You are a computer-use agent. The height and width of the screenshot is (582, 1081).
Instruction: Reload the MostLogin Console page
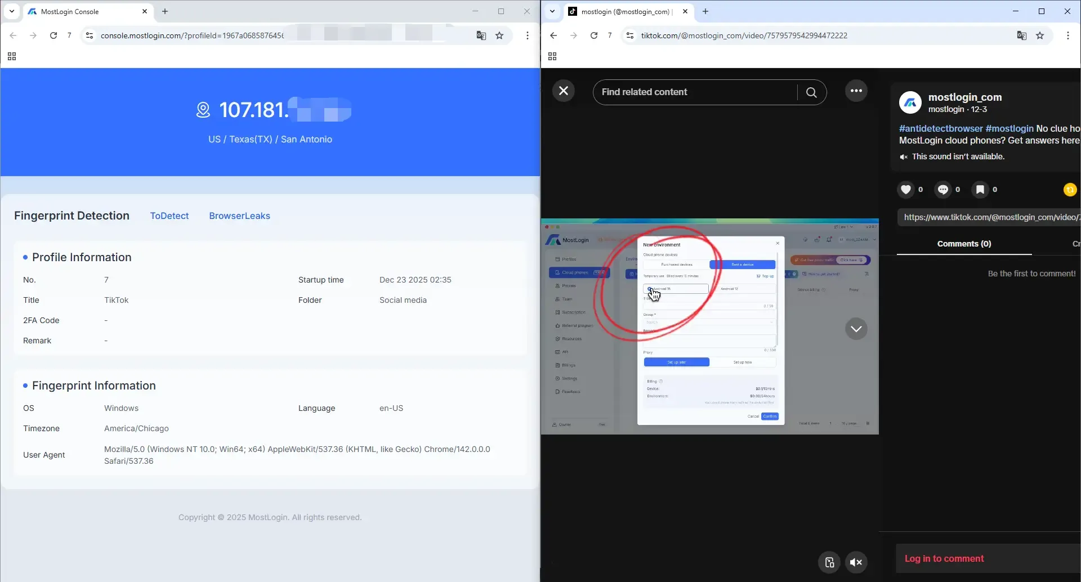point(53,35)
